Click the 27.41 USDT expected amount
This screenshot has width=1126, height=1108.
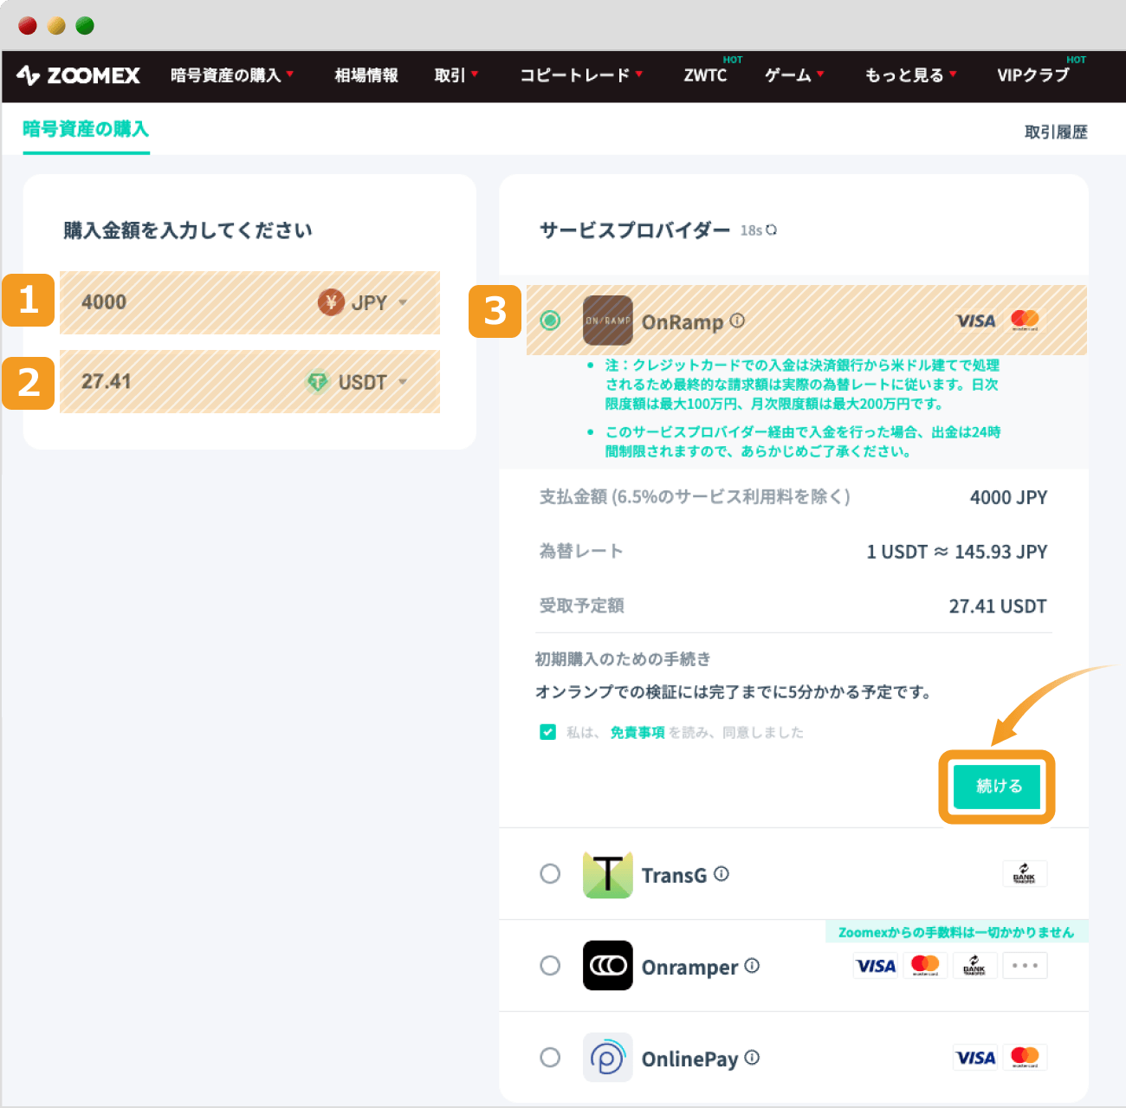click(998, 606)
